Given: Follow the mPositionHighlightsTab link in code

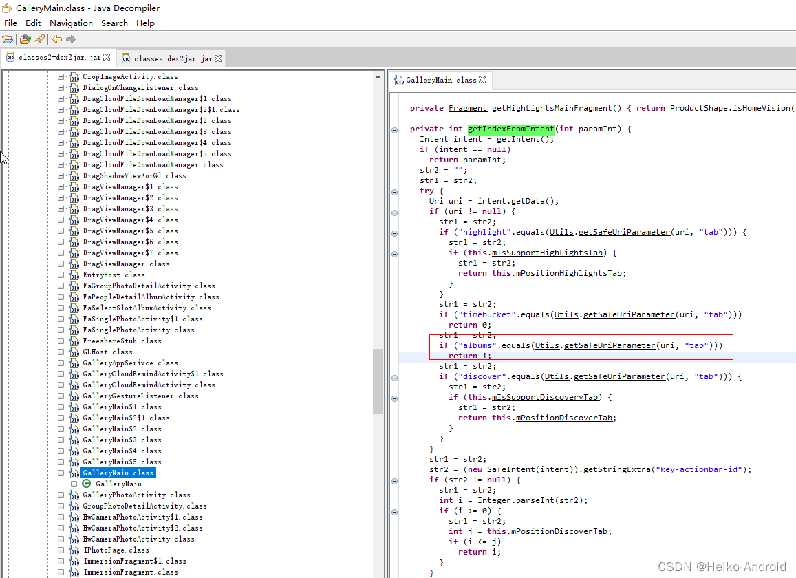Looking at the screenshot, I should click(568, 273).
